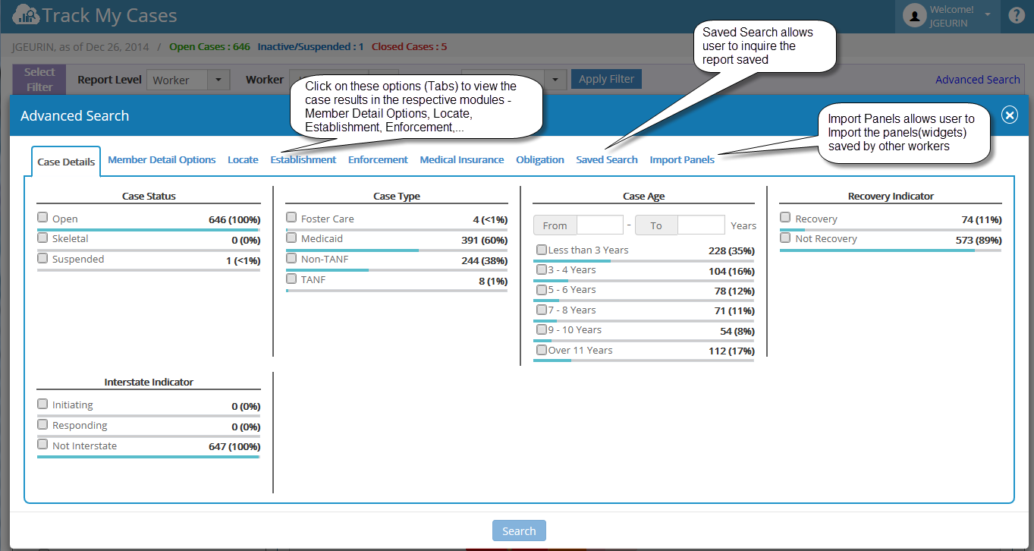Click the Apply Filter button
This screenshot has height=551, width=1034.
606,79
